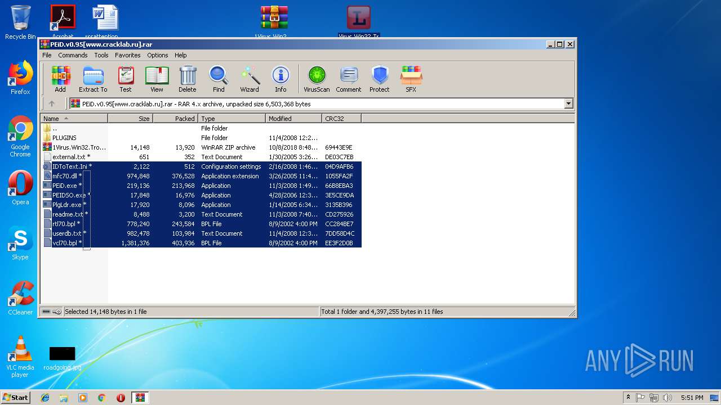Open Virus.Win32.Tr desktop icon

359,22
